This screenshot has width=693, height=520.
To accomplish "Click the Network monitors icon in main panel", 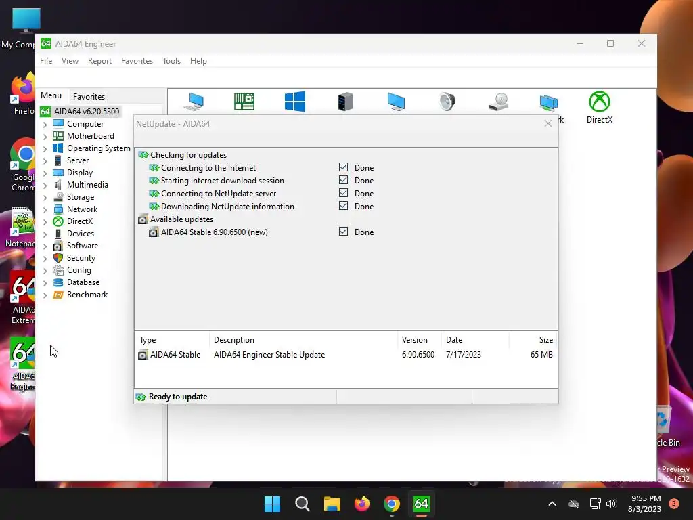I will pyautogui.click(x=549, y=103).
